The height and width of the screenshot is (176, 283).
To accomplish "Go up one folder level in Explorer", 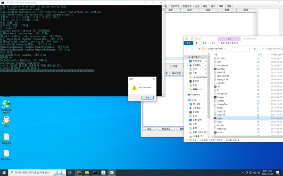I will click(x=199, y=49).
